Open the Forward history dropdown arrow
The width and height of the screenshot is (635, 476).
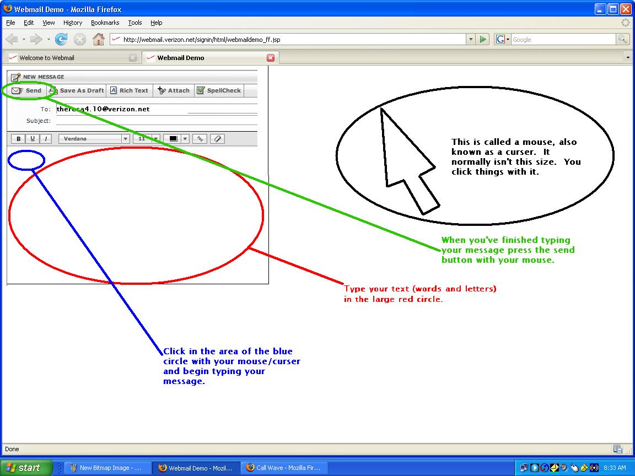click(49, 39)
